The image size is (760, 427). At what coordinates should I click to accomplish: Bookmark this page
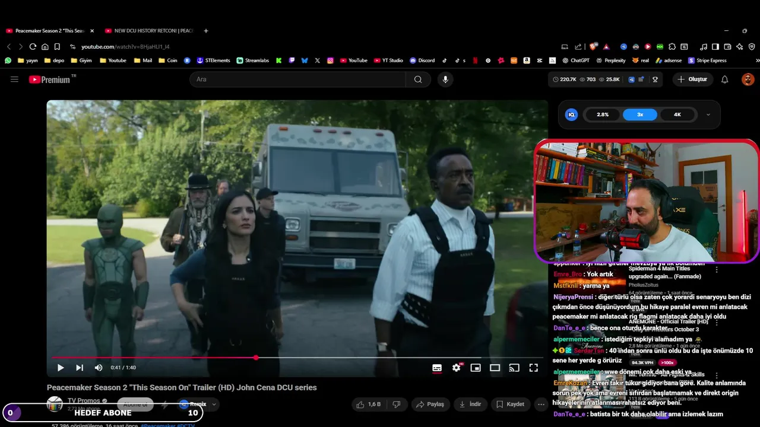[x=57, y=47]
